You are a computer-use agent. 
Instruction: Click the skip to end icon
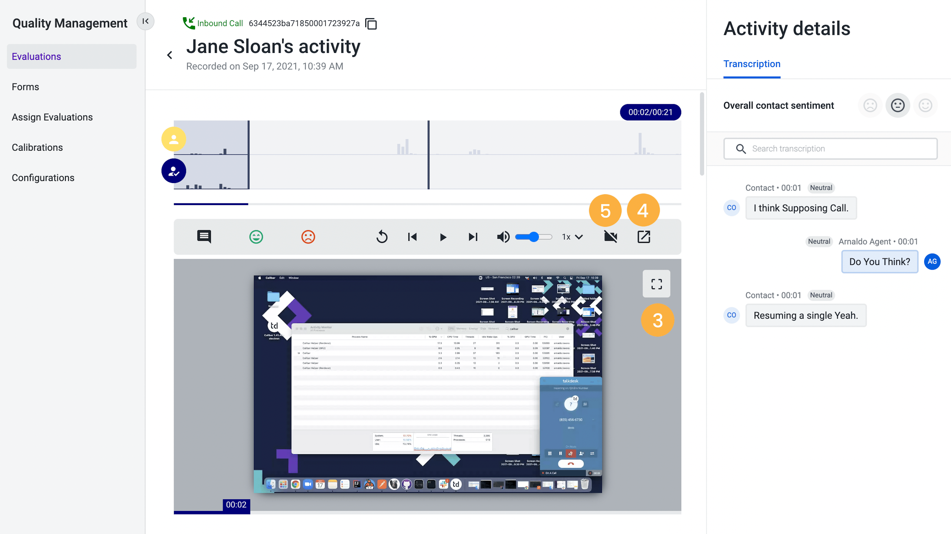[x=472, y=237]
